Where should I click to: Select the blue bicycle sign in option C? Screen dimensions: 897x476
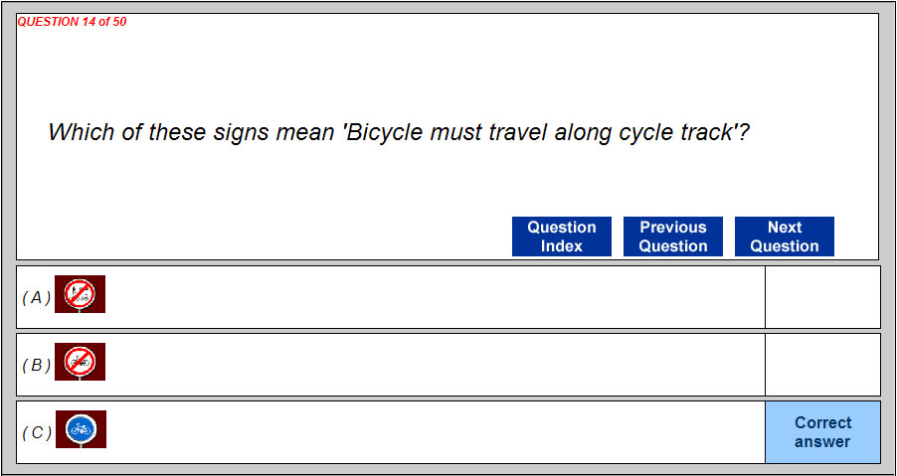tap(81, 429)
